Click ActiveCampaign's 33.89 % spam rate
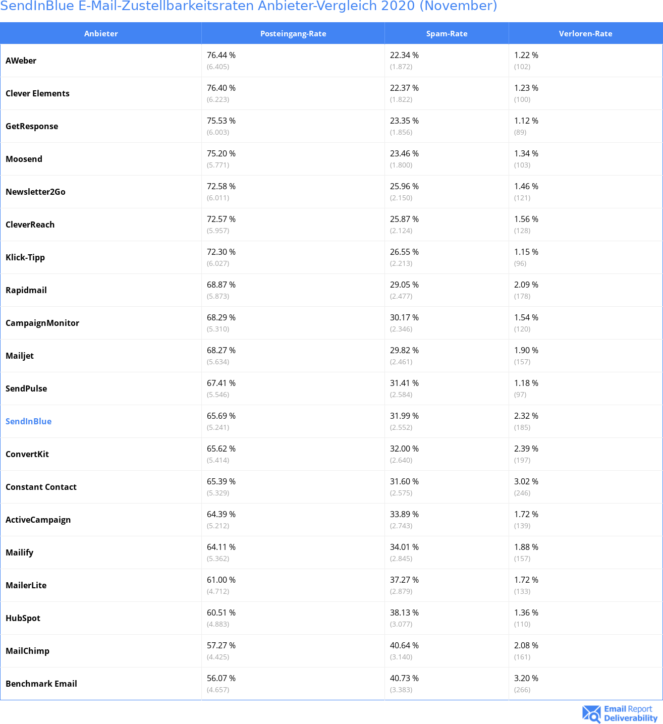This screenshot has height=724, width=663. tap(404, 514)
